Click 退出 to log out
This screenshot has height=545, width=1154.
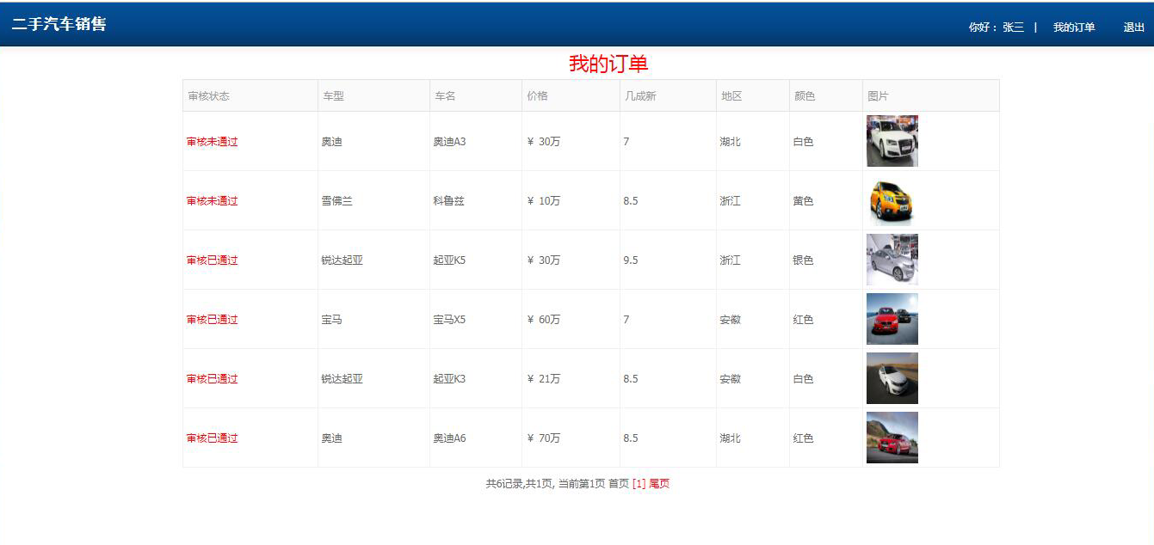[1134, 28]
